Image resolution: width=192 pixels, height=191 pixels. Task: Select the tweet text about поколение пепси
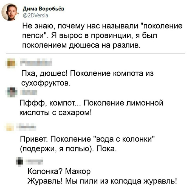(x=102, y=36)
